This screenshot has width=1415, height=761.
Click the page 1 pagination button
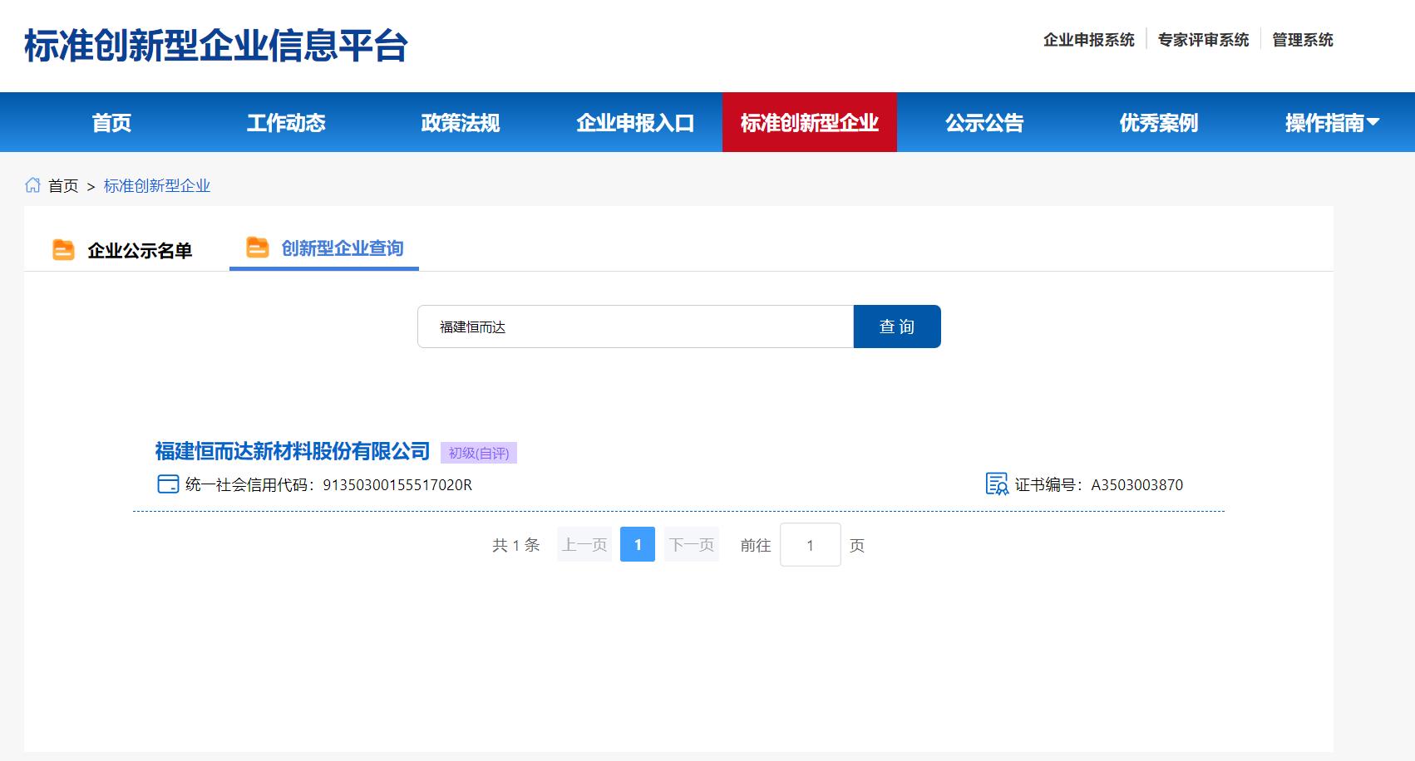pyautogui.click(x=638, y=545)
